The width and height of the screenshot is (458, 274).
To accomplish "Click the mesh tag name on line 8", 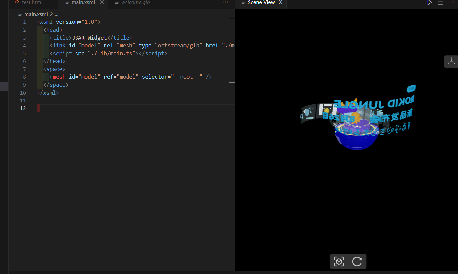I will (x=59, y=77).
